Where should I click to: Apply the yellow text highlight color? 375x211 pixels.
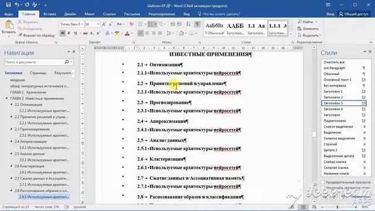117,33
